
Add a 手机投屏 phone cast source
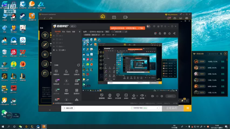pyautogui.click(x=118, y=96)
